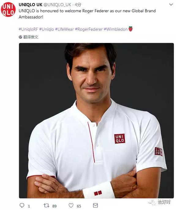Open the #RogerFederer hashtag
176x210 pixels.
tap(89, 29)
